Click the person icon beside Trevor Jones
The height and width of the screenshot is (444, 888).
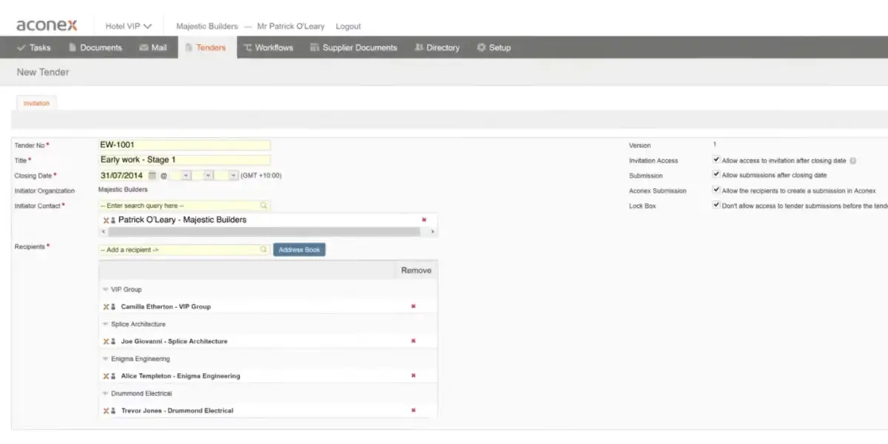pyautogui.click(x=113, y=411)
